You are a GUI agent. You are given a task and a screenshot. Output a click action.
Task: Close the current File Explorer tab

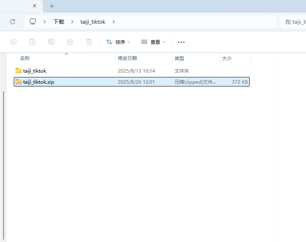click(x=34, y=6)
